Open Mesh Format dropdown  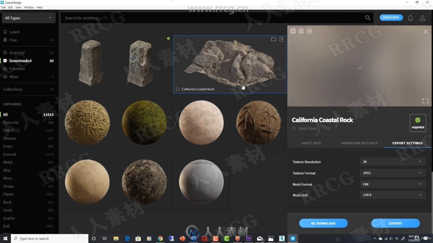click(392, 184)
